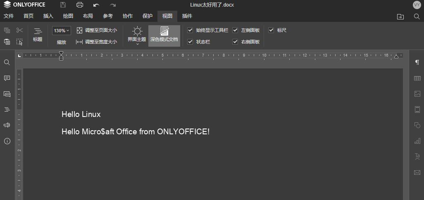Redo the last action
Screen dimensions: 424x200
coord(113,5)
